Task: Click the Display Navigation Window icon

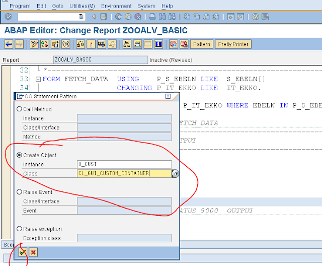Action: 137,44
